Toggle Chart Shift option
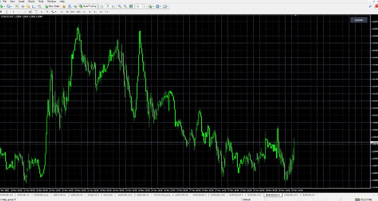Viewport: 378px width, 201px height. pos(144,6)
